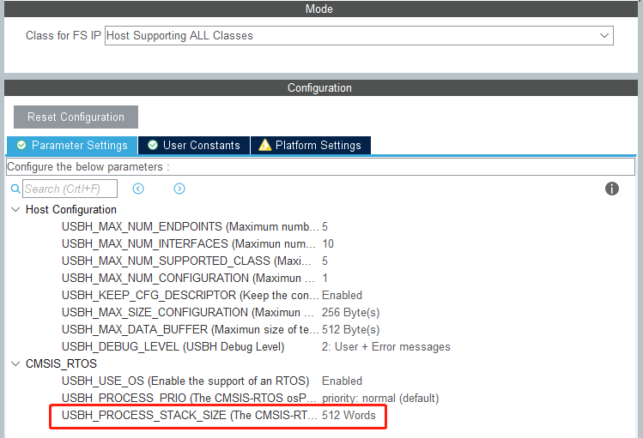Collapse the Host Configuration section
Viewport: 643px width, 438px height.
click(15, 210)
